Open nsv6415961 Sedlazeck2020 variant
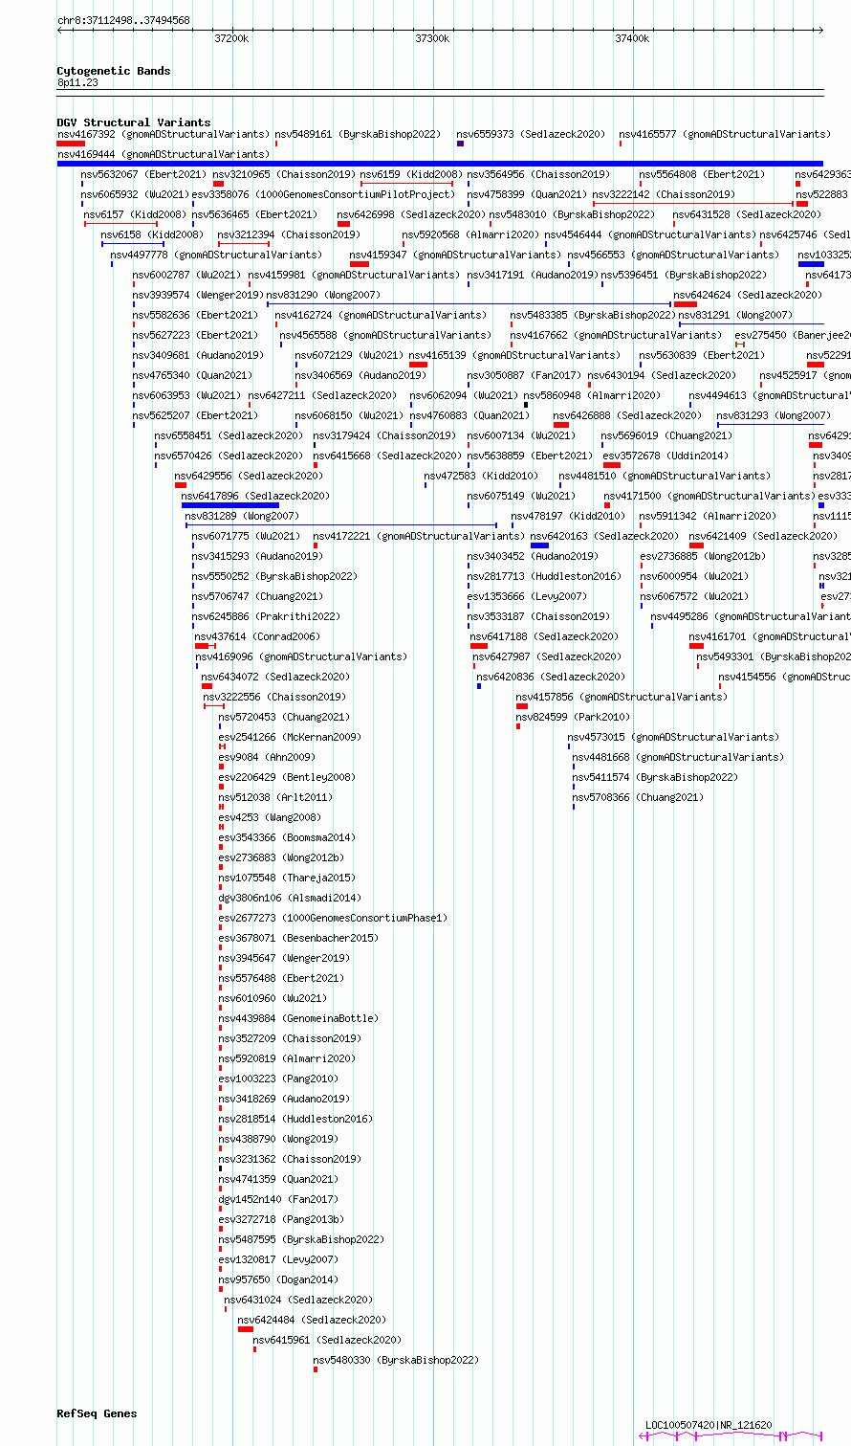 [327, 1340]
